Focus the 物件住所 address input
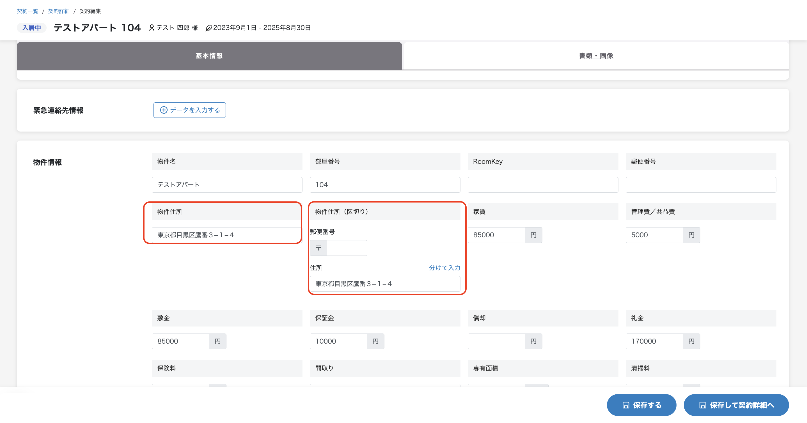807x423 pixels. (x=227, y=235)
